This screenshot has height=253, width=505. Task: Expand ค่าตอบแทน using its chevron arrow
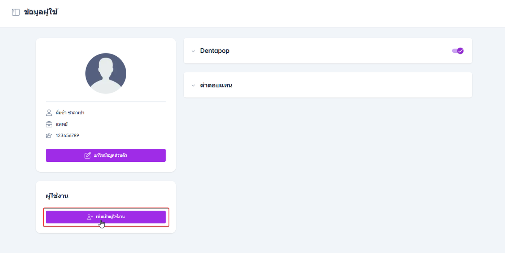193,86
